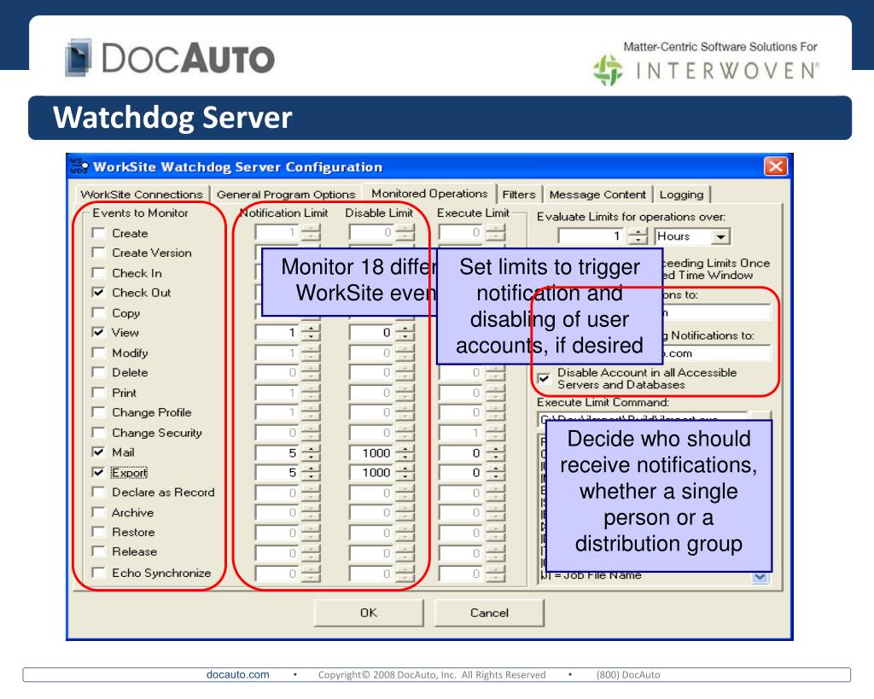Enable monitoring for Check In
Screen dimensions: 874x699
(99, 272)
